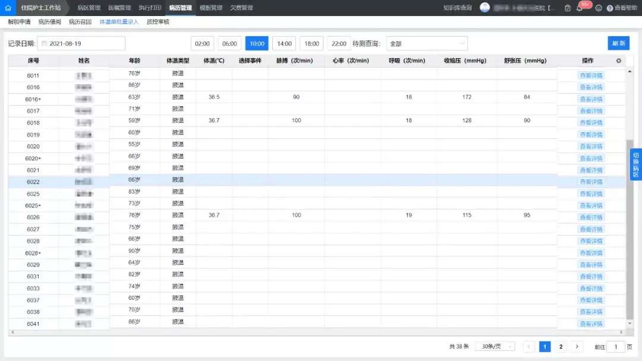
Task: Open the 质控审核 sub-tab
Action: coord(158,22)
